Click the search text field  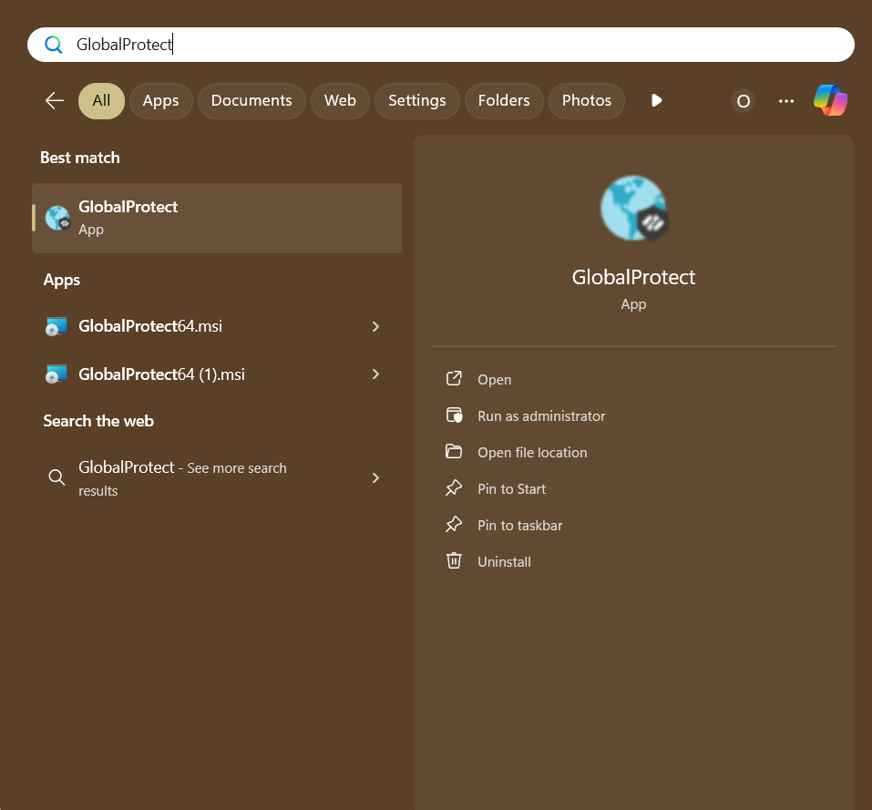click(456, 44)
